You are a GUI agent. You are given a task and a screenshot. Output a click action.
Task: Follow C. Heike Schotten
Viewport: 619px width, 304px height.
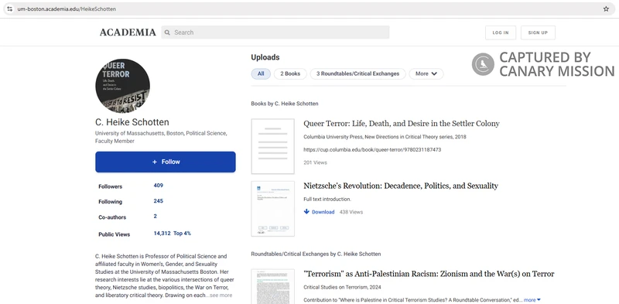tap(166, 162)
